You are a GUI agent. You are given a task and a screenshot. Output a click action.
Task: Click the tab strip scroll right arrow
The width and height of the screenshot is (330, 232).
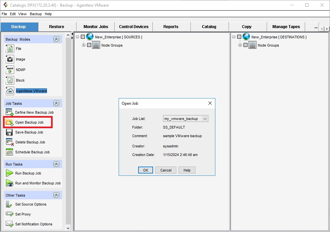(x=327, y=29)
